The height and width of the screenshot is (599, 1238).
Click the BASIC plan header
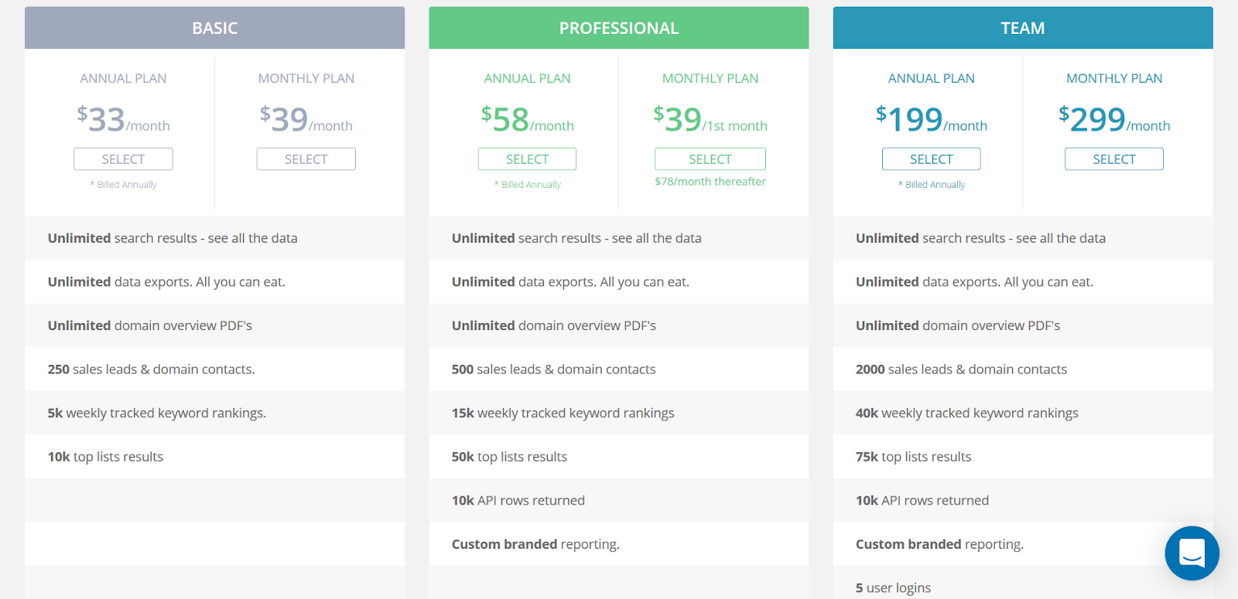click(x=214, y=28)
